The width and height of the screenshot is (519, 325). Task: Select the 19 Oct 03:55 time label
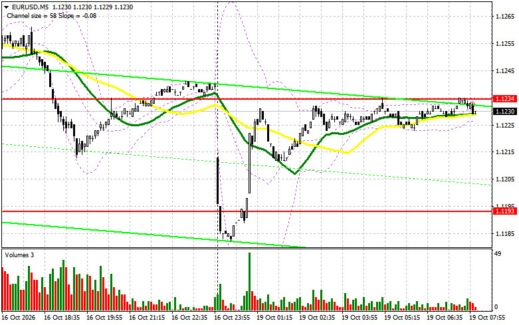point(360,318)
